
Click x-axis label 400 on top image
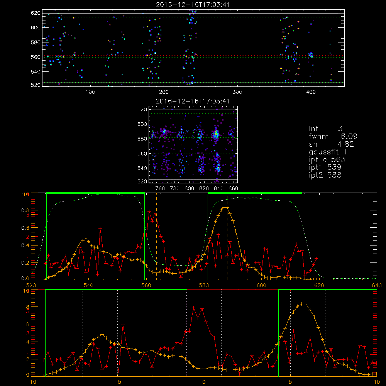[x=311, y=92]
